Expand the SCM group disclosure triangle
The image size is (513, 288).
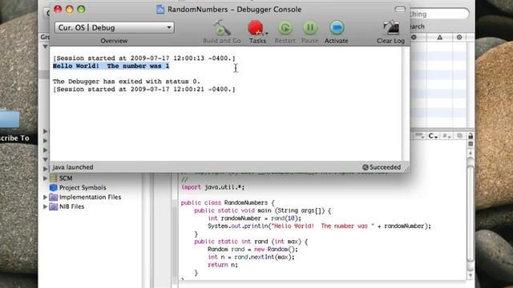(x=45, y=178)
